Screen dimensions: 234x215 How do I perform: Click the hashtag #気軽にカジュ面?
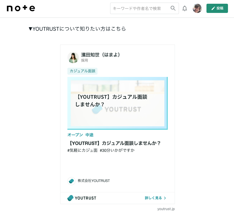point(82,150)
